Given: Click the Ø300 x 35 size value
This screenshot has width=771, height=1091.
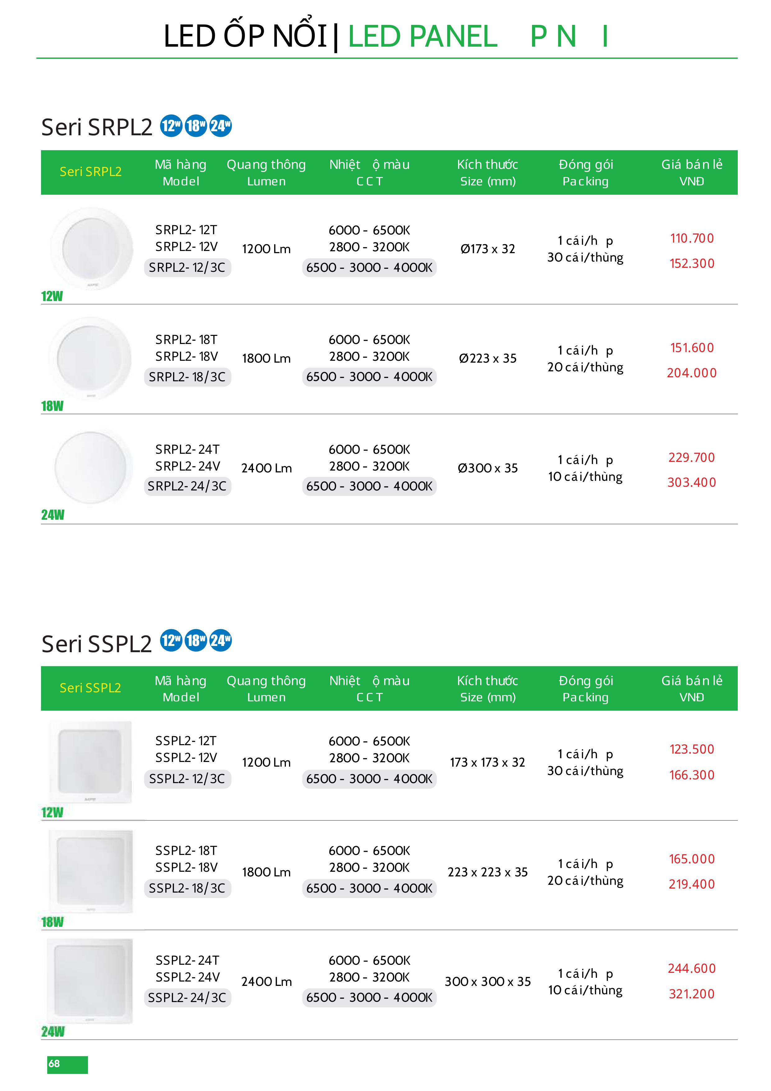Looking at the screenshot, I should coord(488,468).
